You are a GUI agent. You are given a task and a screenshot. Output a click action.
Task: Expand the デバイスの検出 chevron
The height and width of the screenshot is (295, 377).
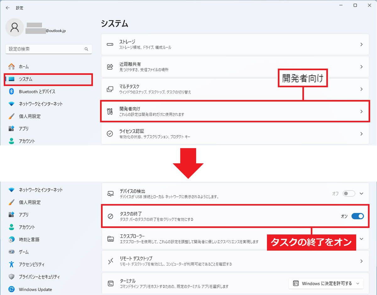361,194
